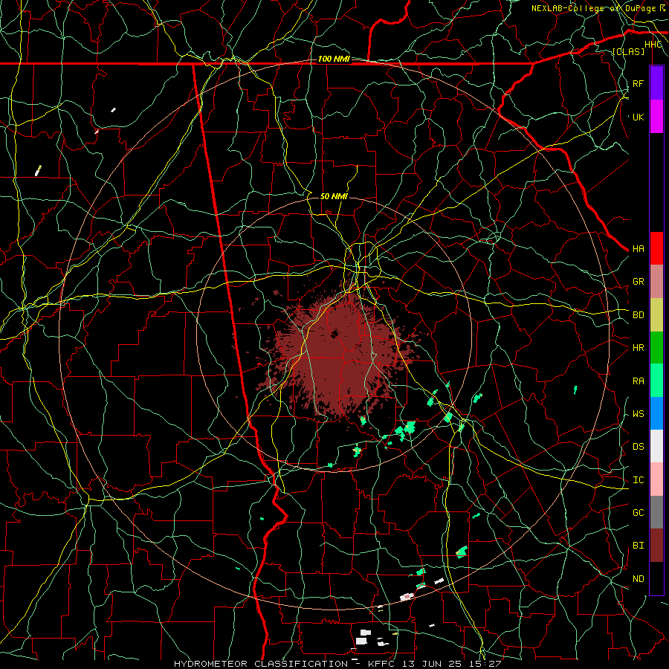Screen dimensions: 669x669
Task: Click the 'GC' legend label
Action: tap(638, 513)
